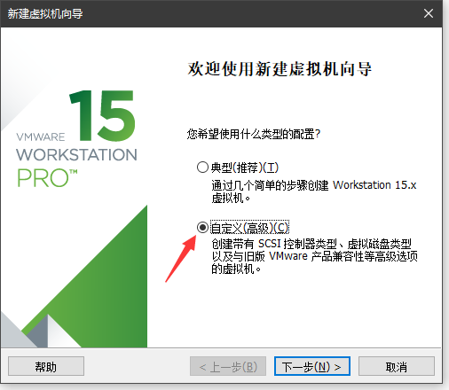Click the 自定义(高级)(C) option label

(249, 228)
